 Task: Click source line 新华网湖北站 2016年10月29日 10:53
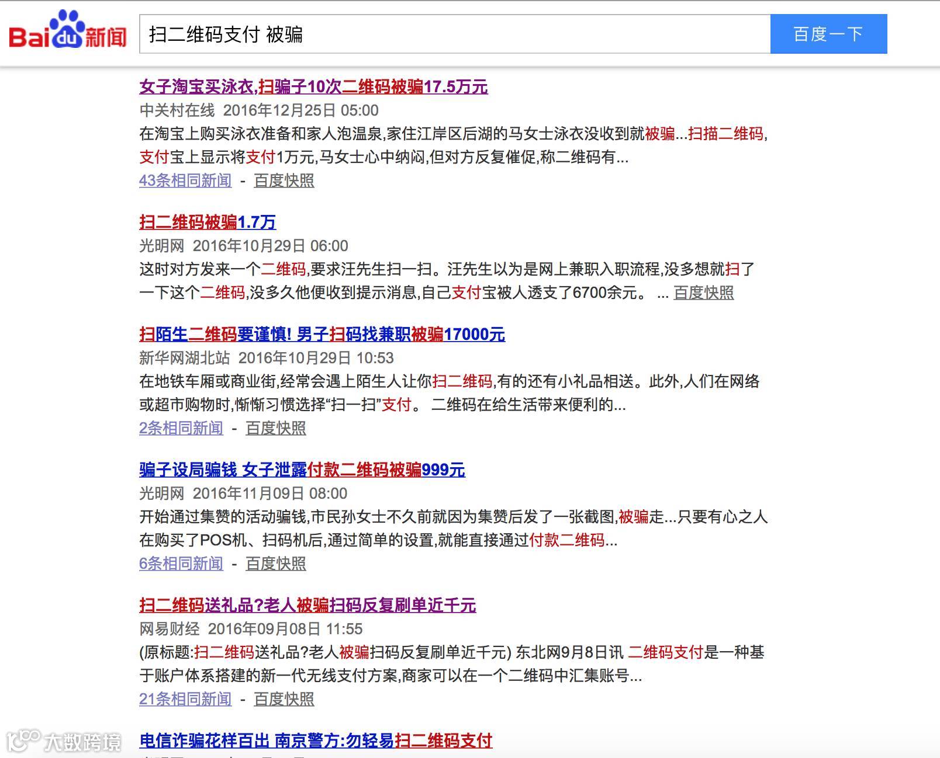[x=267, y=358]
